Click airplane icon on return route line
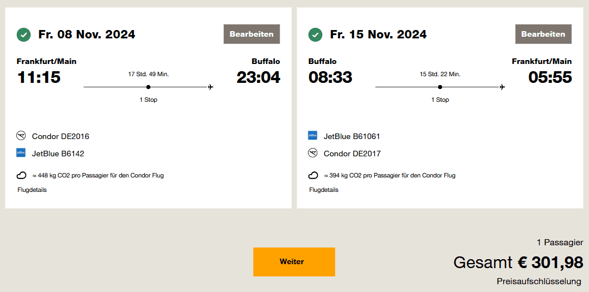589x292 pixels. 502,87
